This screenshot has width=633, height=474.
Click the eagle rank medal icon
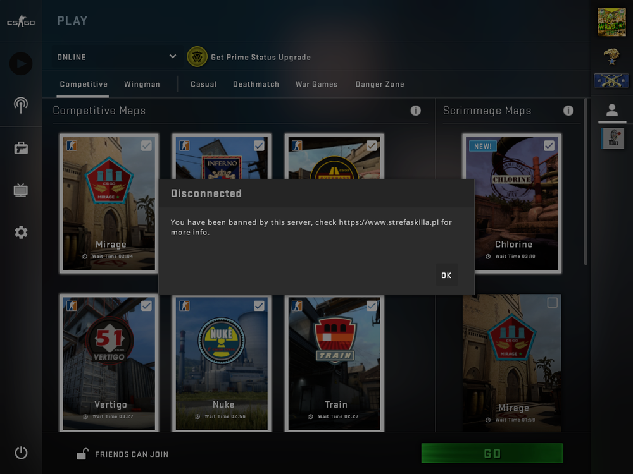[x=611, y=57]
